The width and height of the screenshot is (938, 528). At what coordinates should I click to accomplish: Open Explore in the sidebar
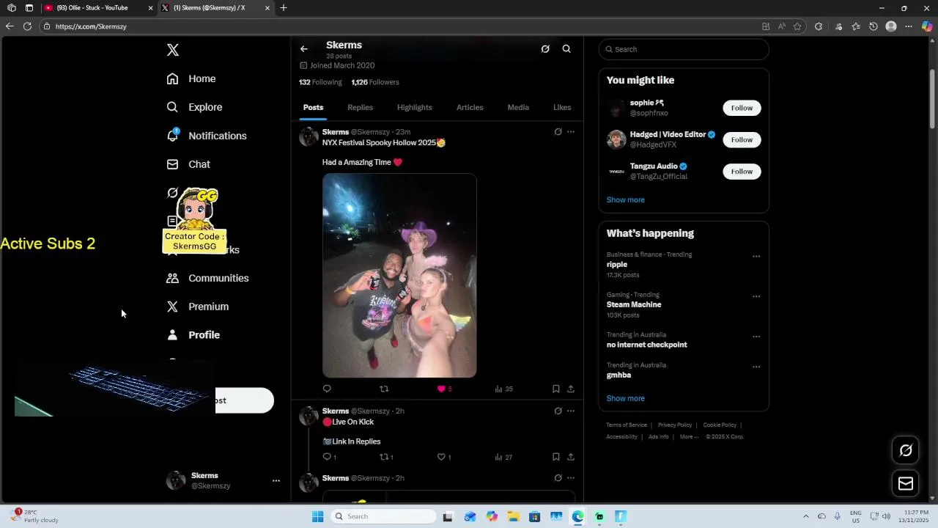194,107
